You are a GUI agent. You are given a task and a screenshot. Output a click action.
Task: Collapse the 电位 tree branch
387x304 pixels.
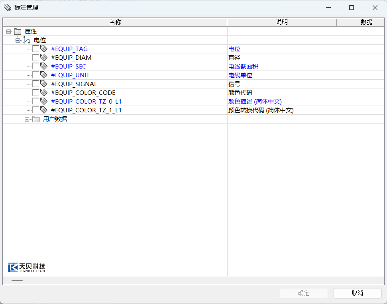[18, 40]
